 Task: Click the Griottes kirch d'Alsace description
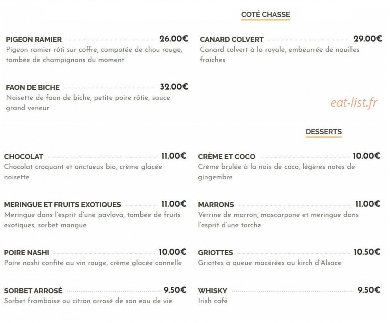click(270, 263)
